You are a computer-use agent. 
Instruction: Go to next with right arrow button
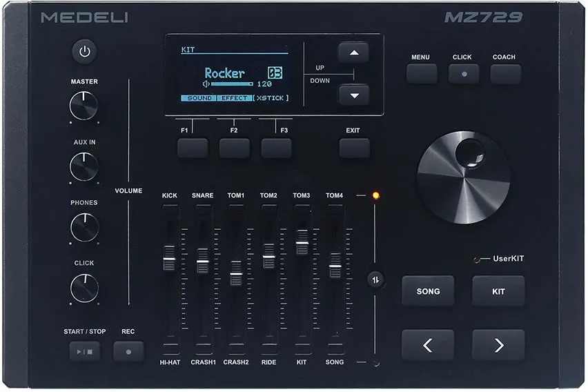[498, 345]
